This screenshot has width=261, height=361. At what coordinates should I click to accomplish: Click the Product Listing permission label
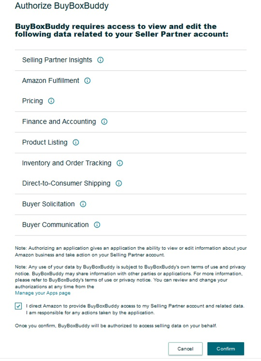pyautogui.click(x=45, y=142)
